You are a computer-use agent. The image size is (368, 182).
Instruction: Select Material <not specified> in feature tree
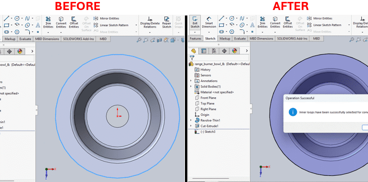pos(214,92)
